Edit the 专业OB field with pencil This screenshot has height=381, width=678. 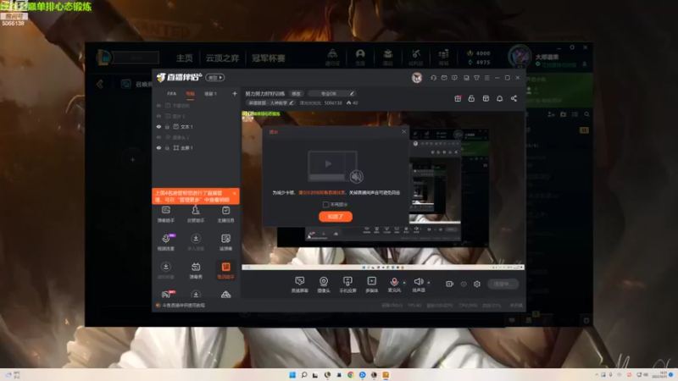[x=352, y=93]
